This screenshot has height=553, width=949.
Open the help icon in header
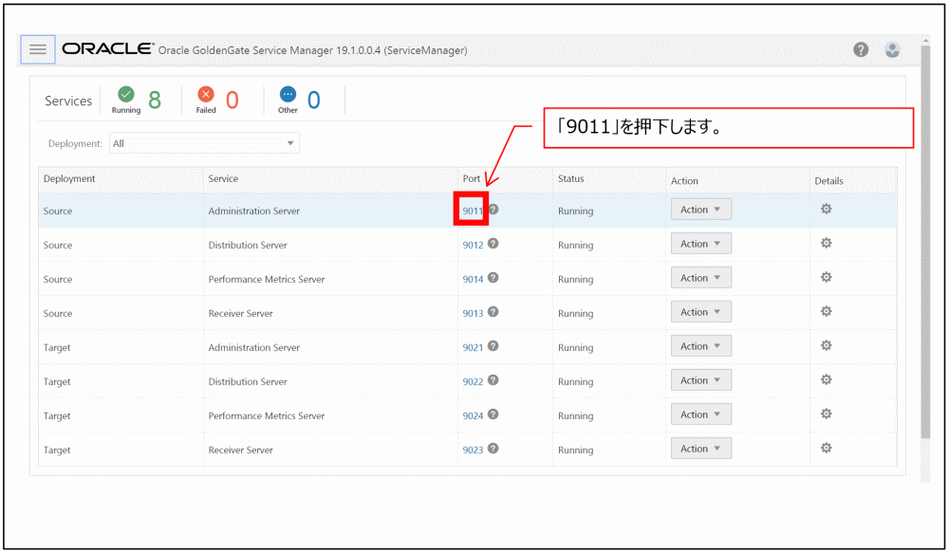coord(861,49)
